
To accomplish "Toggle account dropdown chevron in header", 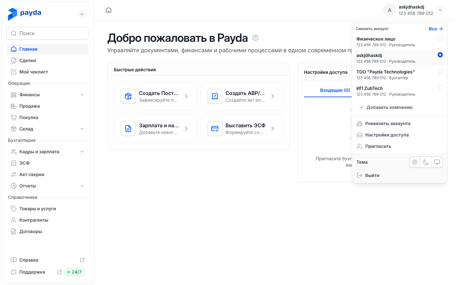I will pyautogui.click(x=440, y=10).
